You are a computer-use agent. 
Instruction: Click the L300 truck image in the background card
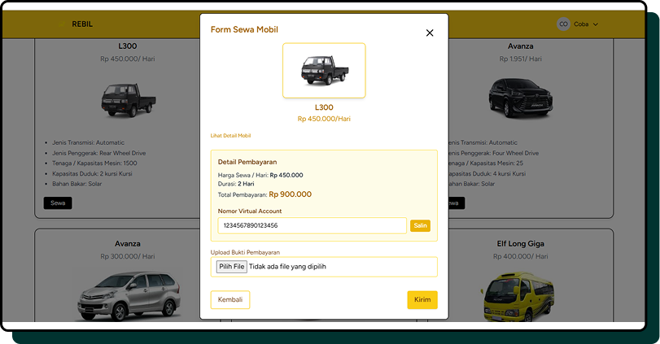tap(129, 100)
